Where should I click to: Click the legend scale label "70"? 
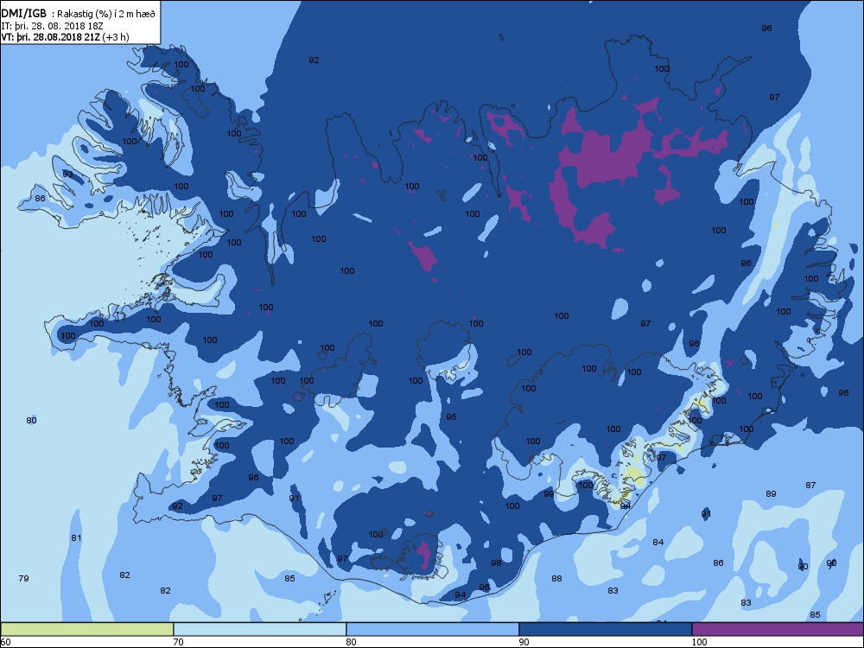coord(179,642)
